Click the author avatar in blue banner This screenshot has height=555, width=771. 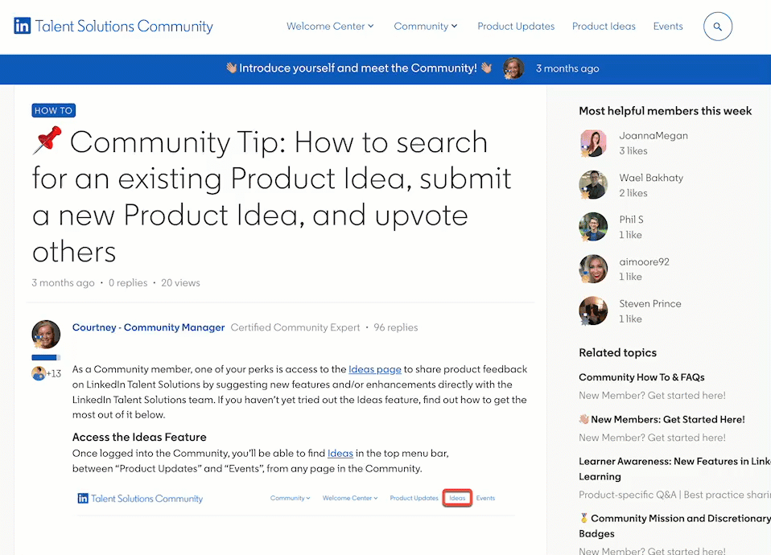pos(513,68)
